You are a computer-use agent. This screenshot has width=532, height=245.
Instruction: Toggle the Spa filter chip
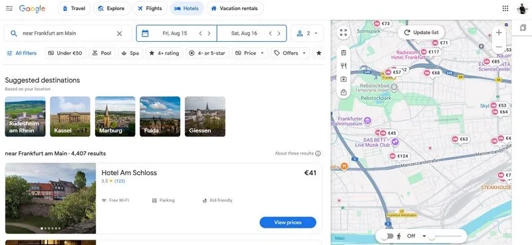coord(130,53)
